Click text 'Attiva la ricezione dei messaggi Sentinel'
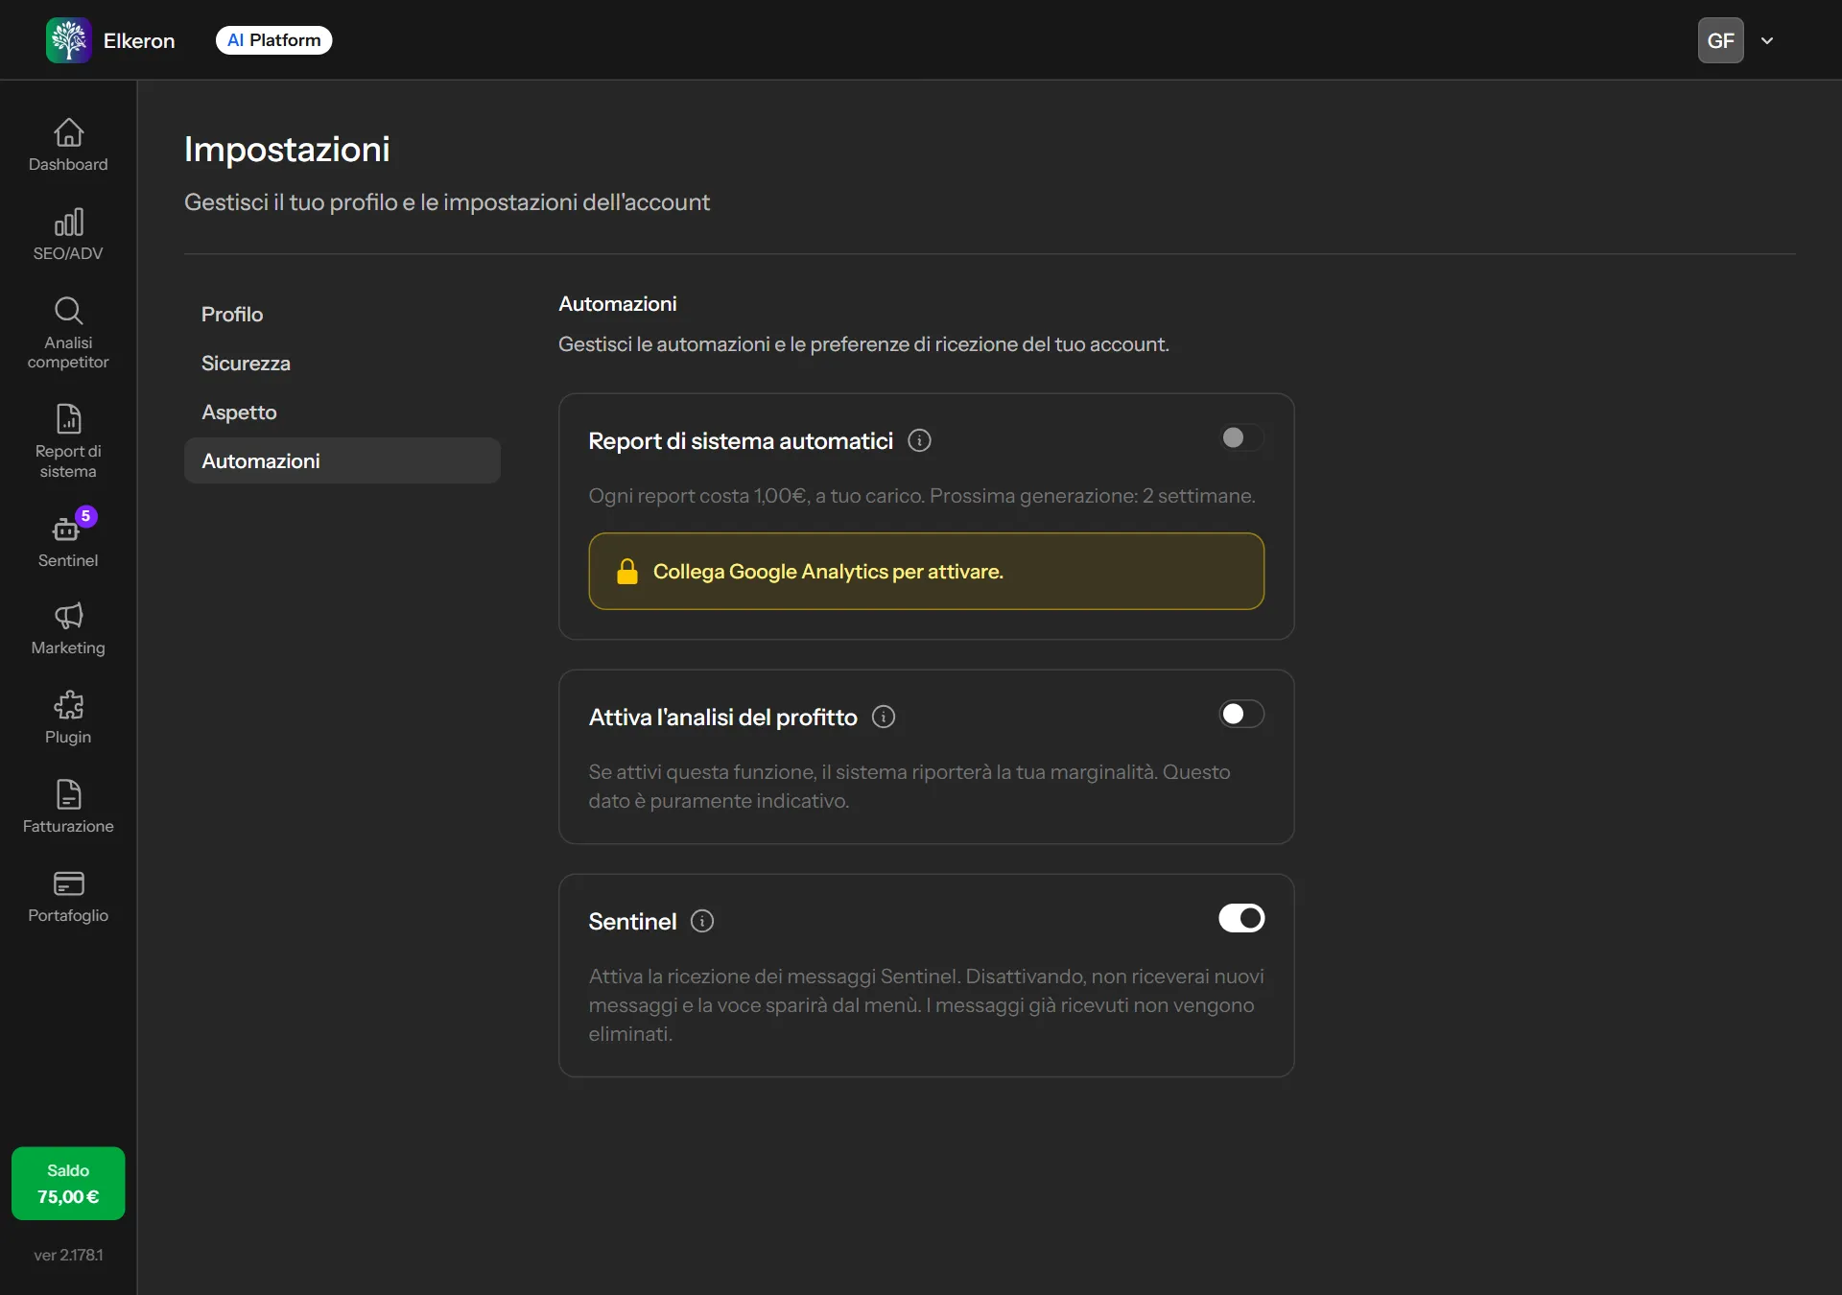 (774, 977)
